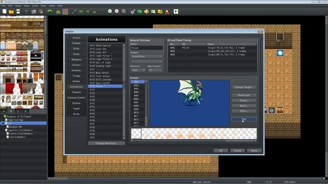
Task: Click the Change Target button
Action: (244, 87)
